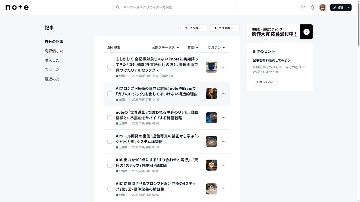Open the note logo home page
360x202 pixels.
click(17, 7)
